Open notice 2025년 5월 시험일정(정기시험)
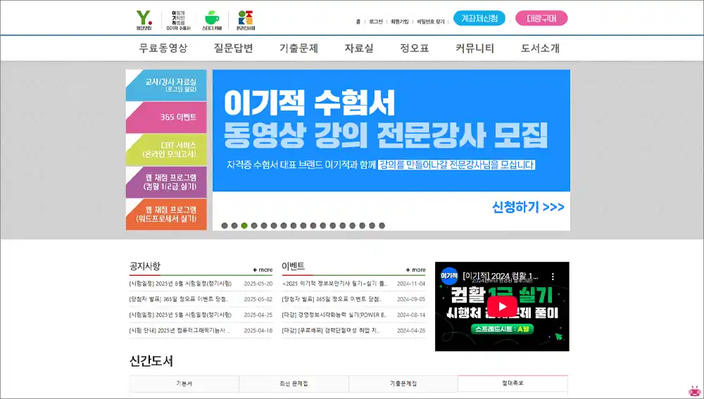Viewport: 704px width, 399px height. 180,315
